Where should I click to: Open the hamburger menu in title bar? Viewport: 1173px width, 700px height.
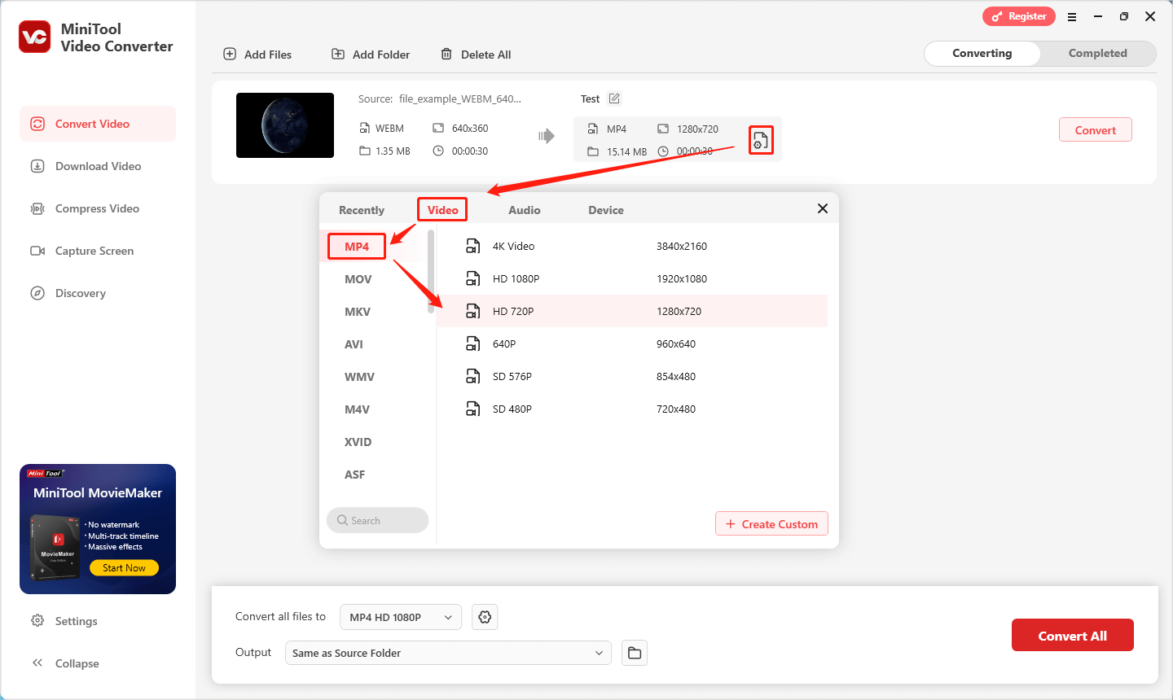coord(1072,16)
